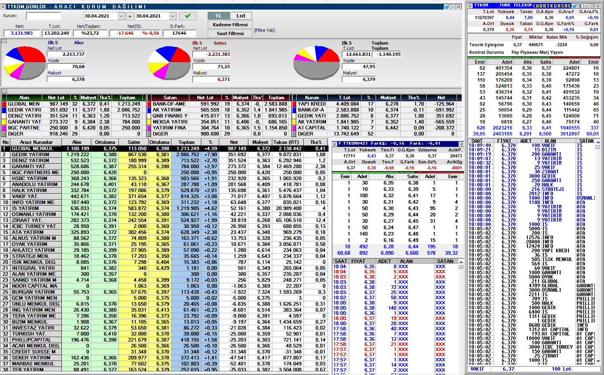Click the small icon at left of F_TTKOM0421 title
The image size is (604, 375).
click(x=334, y=143)
